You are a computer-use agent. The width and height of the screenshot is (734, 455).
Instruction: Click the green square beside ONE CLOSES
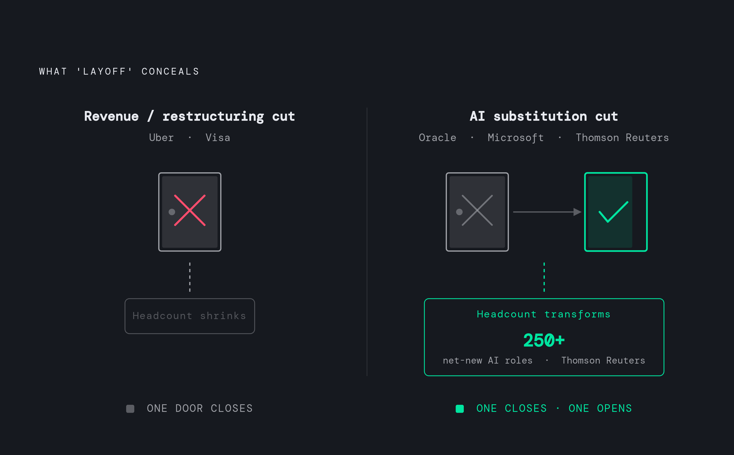click(x=460, y=409)
